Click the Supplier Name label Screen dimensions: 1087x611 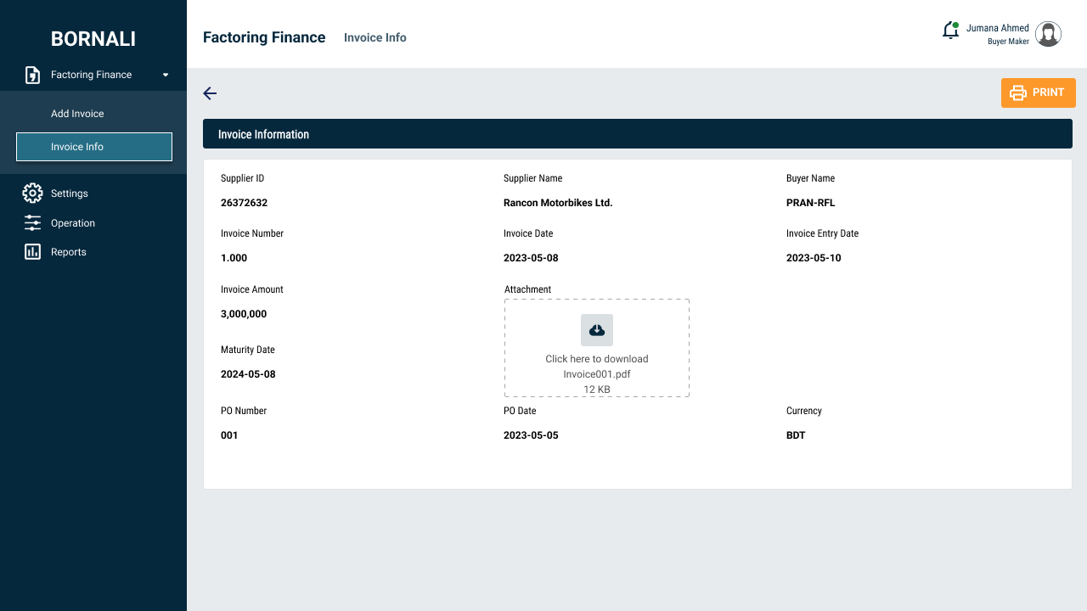[x=533, y=178]
